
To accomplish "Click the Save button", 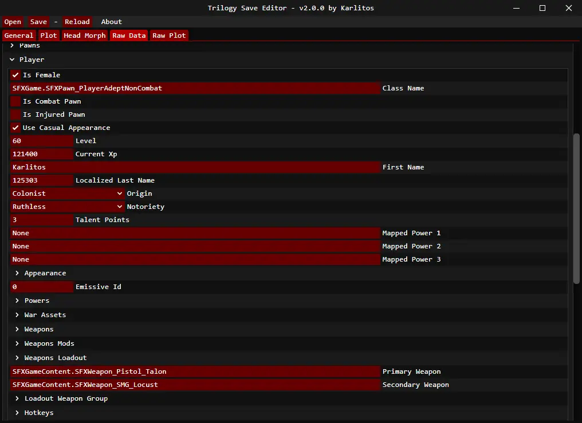I will (38, 22).
